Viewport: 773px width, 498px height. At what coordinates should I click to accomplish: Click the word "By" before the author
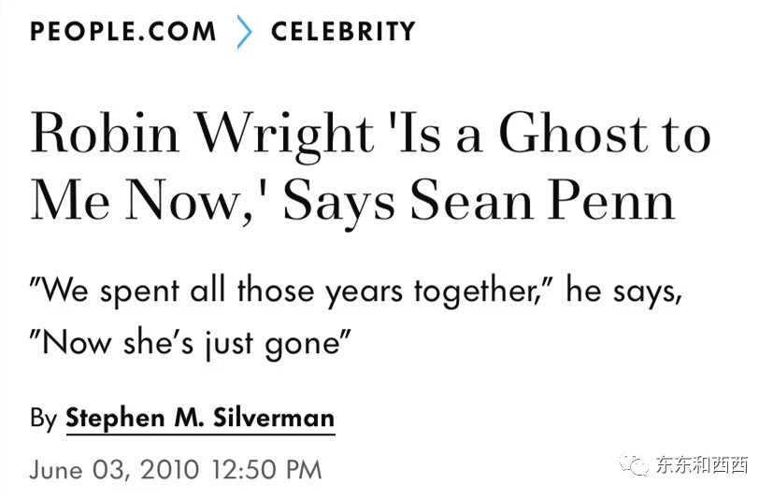(x=43, y=418)
